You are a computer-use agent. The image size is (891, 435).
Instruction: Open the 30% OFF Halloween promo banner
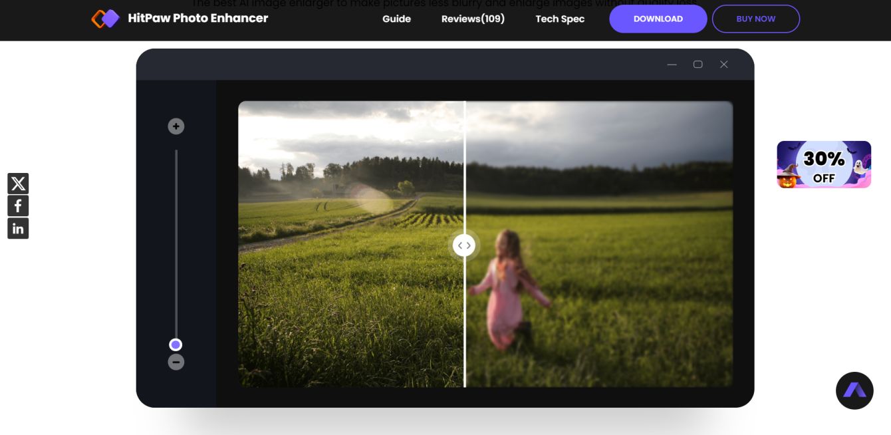(x=824, y=164)
